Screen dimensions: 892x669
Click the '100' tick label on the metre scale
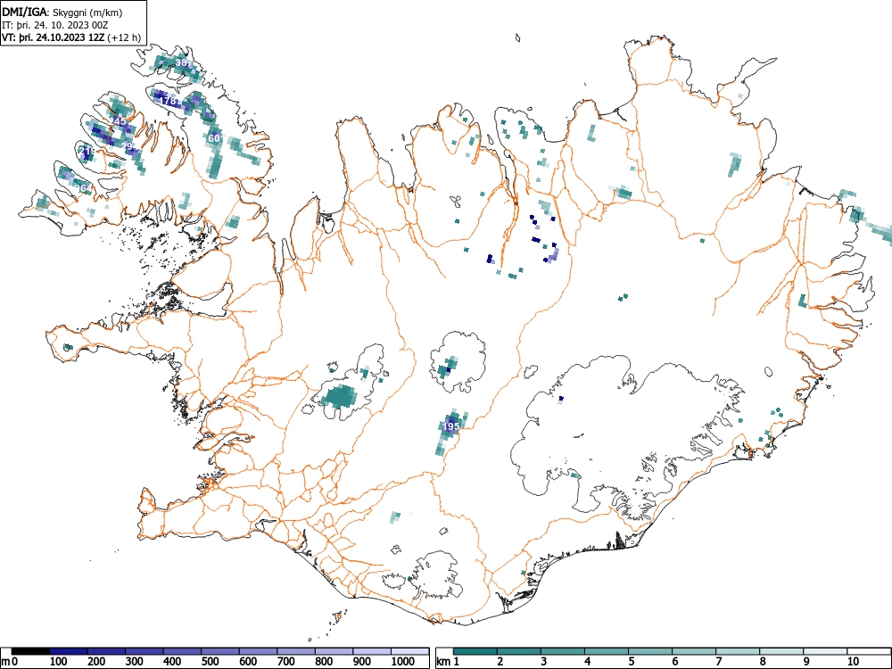click(x=59, y=662)
